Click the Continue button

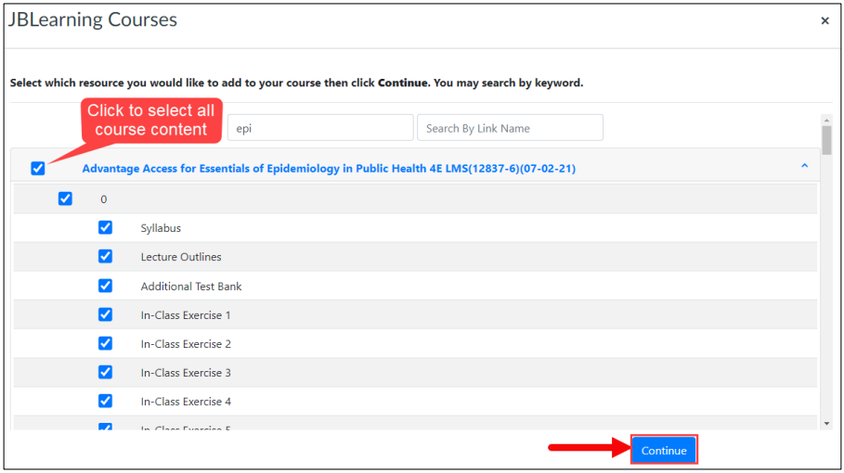click(664, 450)
